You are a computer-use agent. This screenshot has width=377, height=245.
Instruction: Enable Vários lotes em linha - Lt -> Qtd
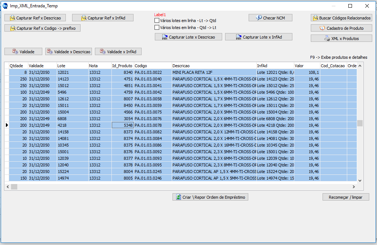(x=157, y=21)
